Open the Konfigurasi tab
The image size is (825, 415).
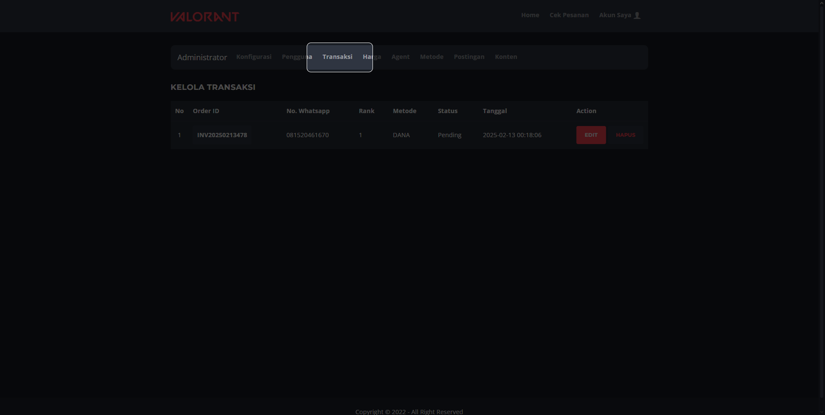click(x=254, y=57)
